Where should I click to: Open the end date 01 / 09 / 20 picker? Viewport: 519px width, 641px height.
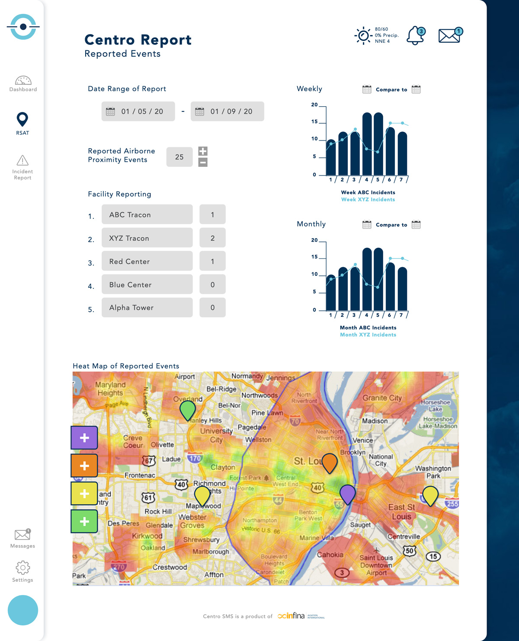227,112
